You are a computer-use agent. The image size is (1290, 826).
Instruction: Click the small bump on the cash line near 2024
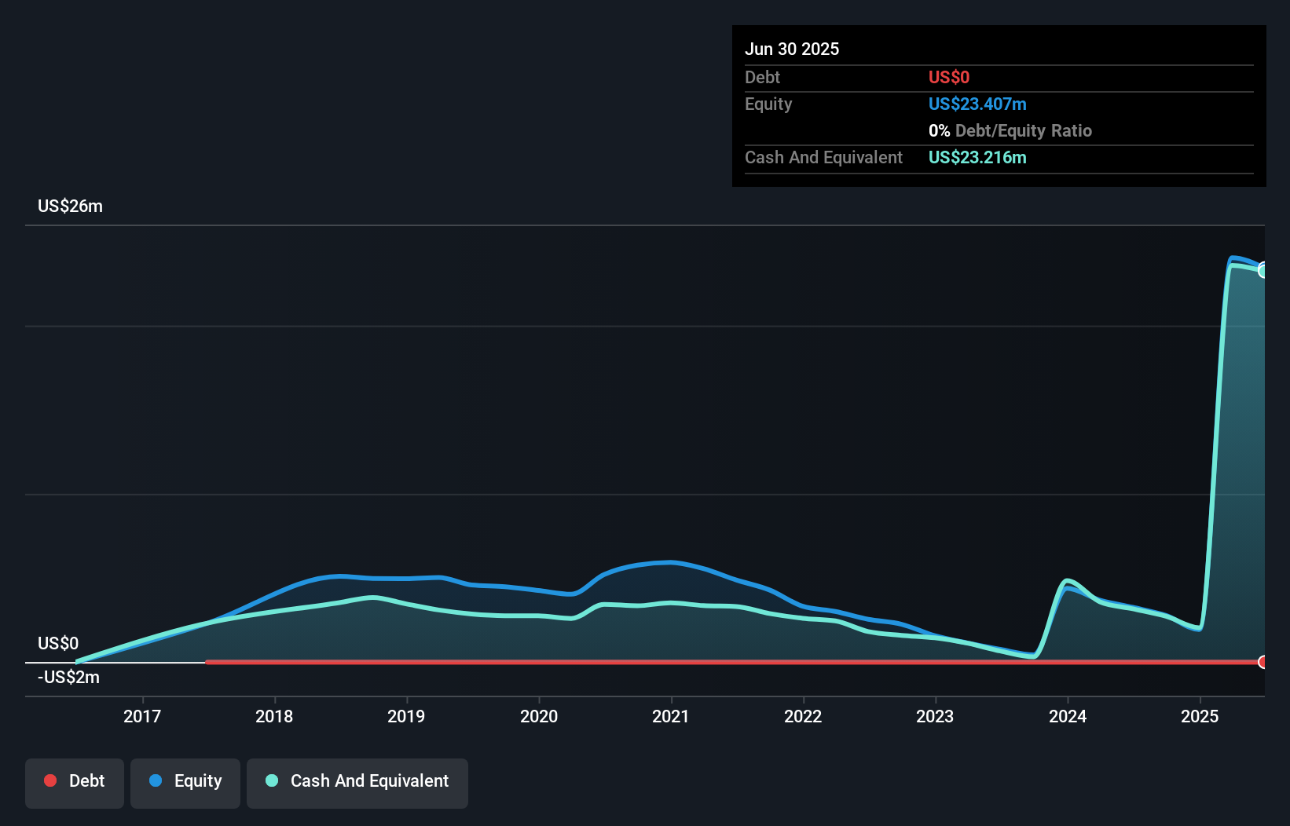pyautogui.click(x=1067, y=579)
